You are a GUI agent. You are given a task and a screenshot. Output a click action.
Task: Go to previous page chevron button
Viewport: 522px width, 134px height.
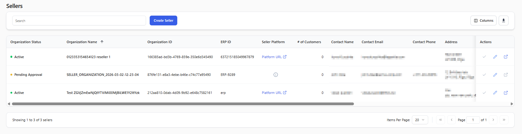click(451, 120)
